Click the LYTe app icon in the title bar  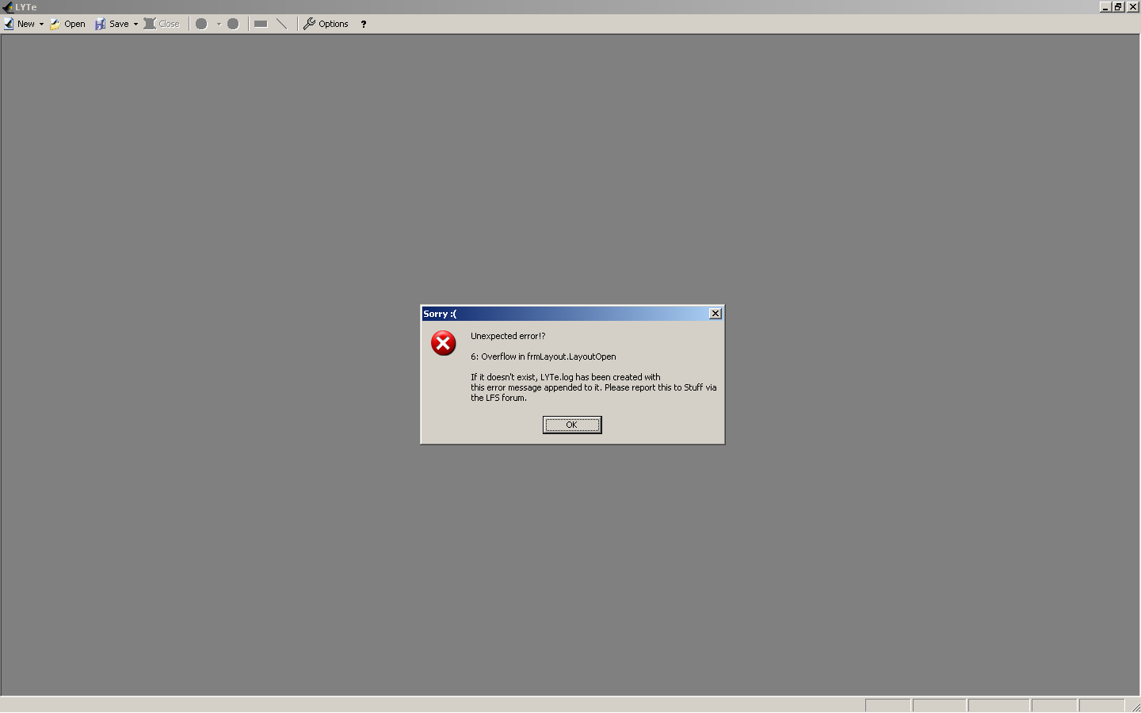tap(7, 7)
